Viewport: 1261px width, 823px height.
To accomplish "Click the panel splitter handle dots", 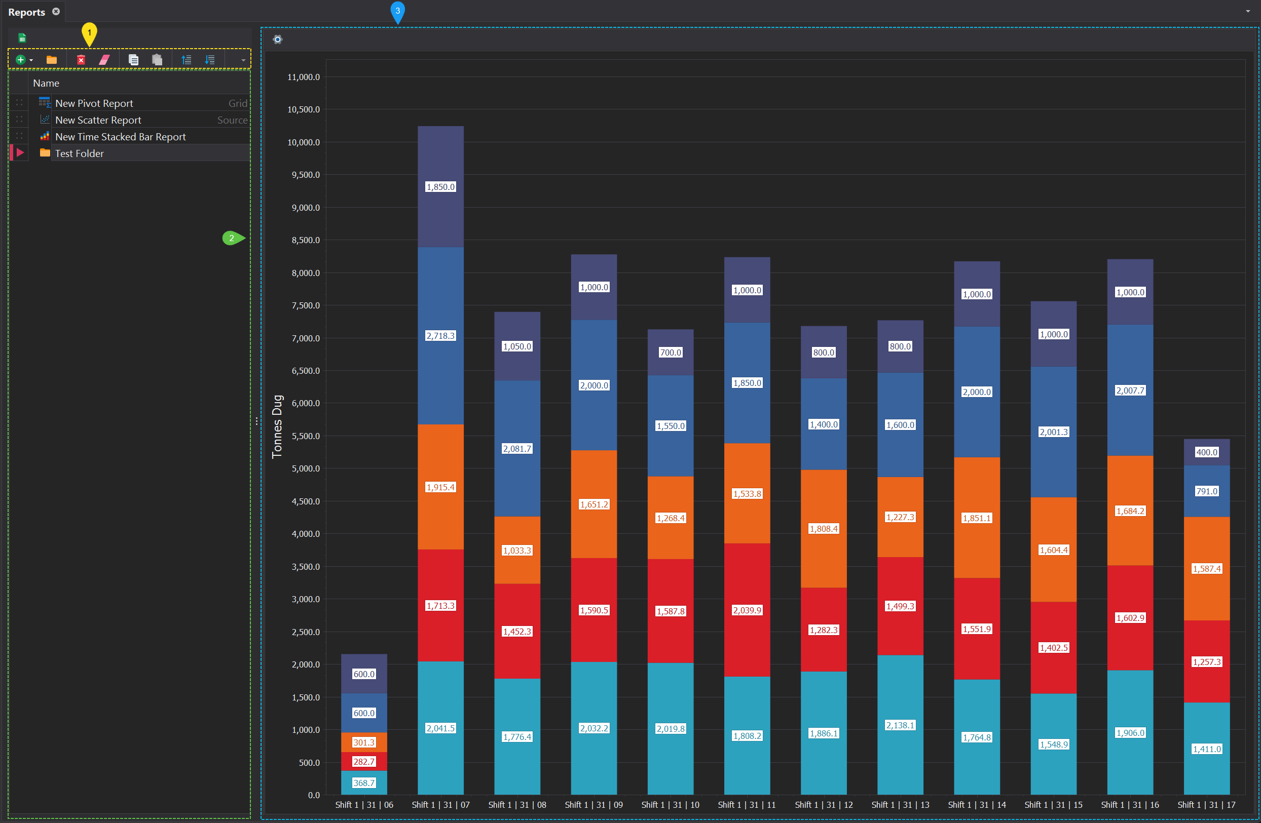I will pyautogui.click(x=256, y=421).
